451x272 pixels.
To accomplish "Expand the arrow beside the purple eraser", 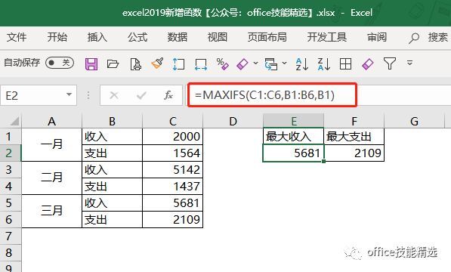I will pos(255,63).
